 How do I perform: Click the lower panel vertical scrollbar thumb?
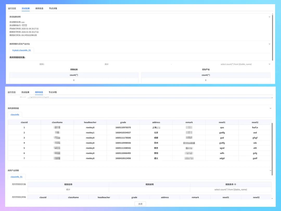(x=272, y=149)
